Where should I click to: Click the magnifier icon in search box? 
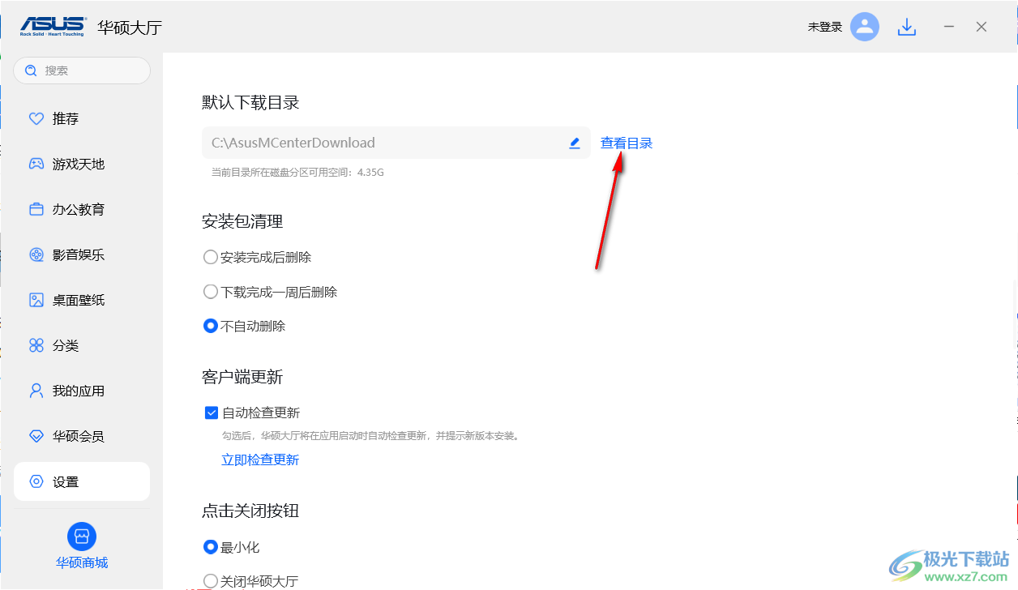tap(31, 71)
